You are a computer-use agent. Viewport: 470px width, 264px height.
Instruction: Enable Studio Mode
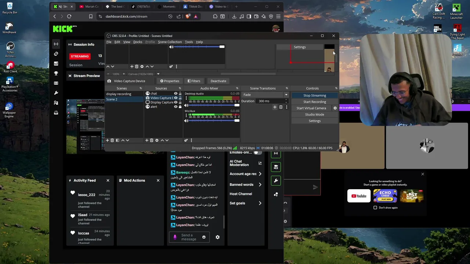pyautogui.click(x=315, y=114)
